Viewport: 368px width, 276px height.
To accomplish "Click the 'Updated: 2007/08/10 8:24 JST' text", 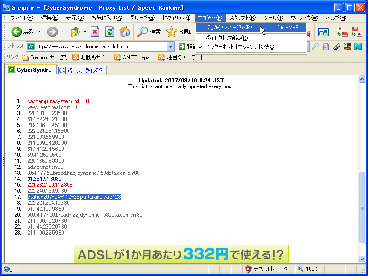I will coord(181,80).
